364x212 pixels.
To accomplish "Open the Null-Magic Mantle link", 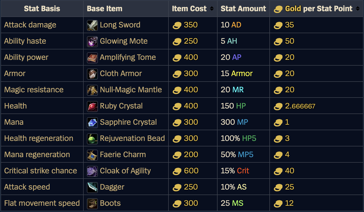I will [x=131, y=90].
